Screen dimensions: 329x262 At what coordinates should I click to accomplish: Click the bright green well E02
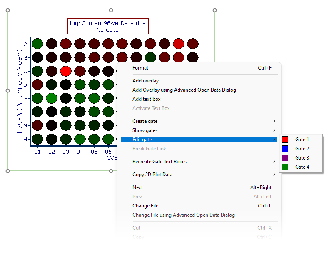[52, 98]
